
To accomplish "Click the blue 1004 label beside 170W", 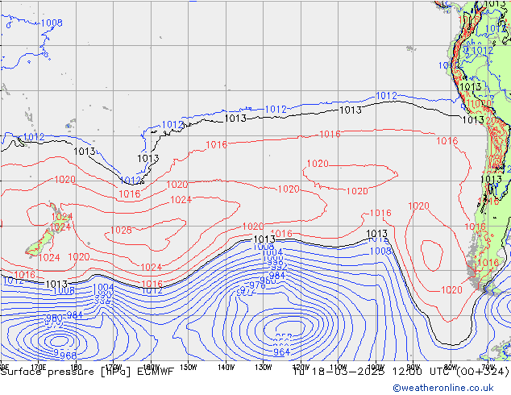I will (103, 288).
